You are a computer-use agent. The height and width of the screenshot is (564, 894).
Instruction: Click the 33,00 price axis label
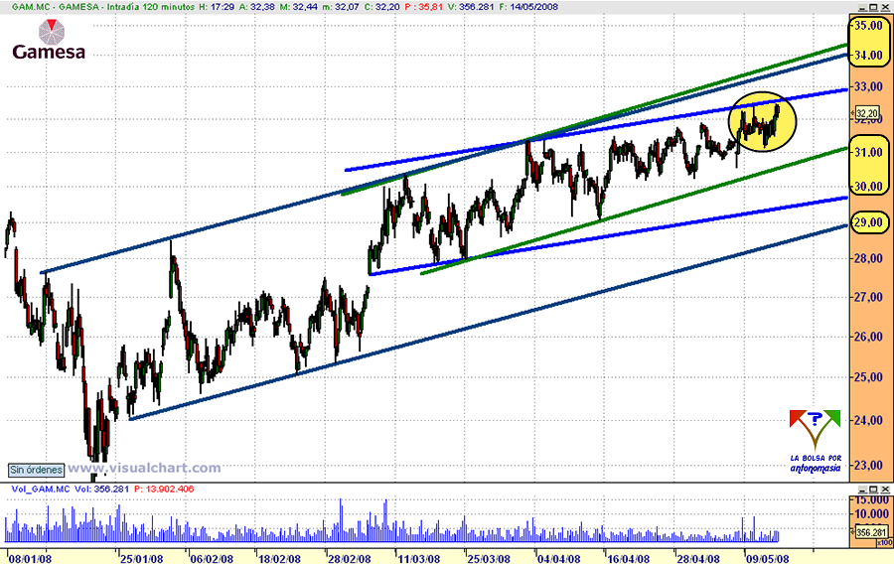click(869, 86)
